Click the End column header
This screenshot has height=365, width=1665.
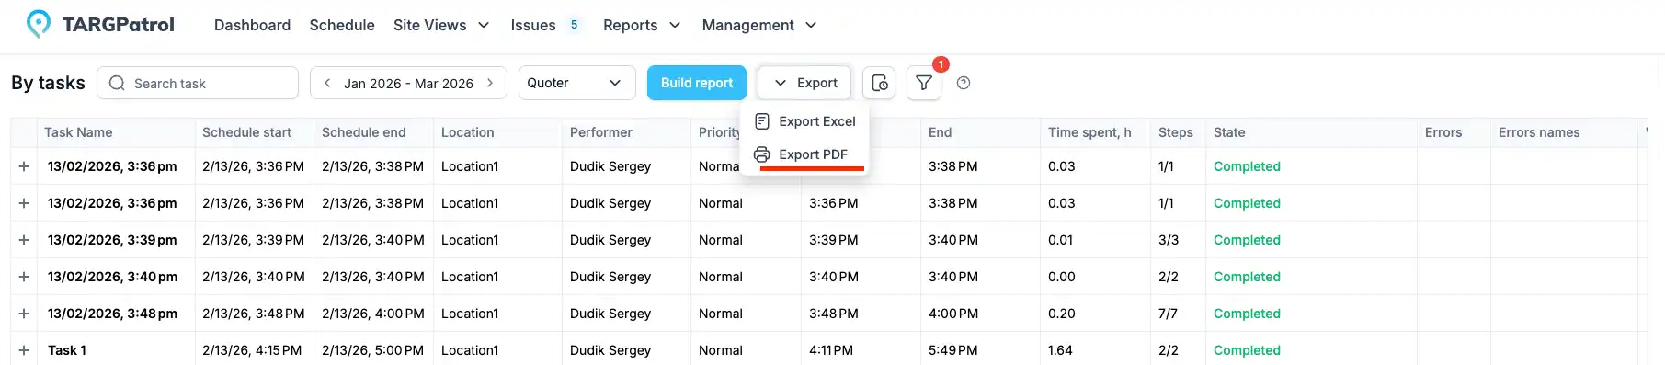click(940, 132)
